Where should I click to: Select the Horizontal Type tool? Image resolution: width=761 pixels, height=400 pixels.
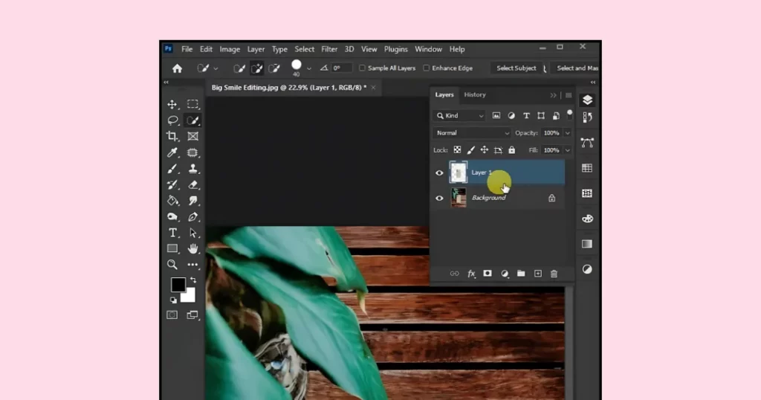(172, 233)
